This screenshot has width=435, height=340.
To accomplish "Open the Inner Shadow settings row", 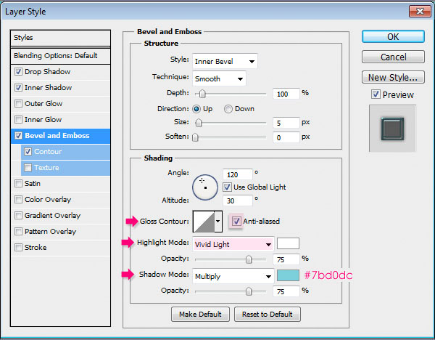I will pyautogui.click(x=60, y=88).
